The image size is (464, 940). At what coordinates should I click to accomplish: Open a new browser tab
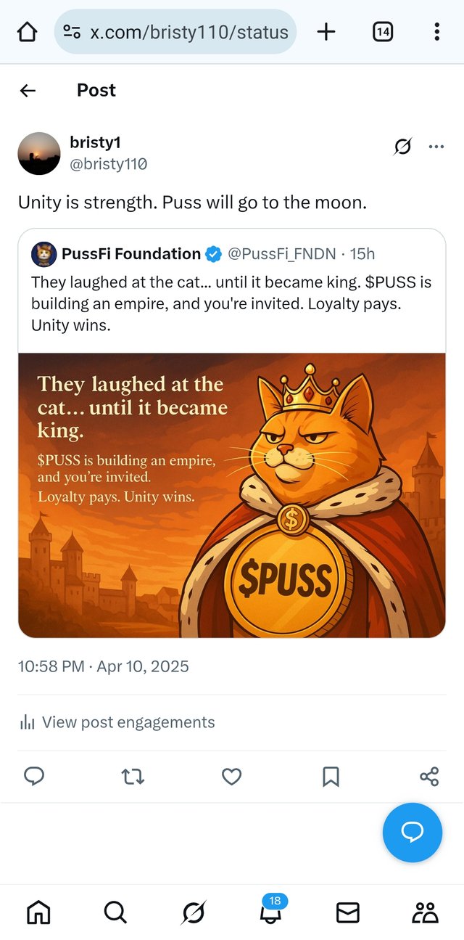pos(326,32)
